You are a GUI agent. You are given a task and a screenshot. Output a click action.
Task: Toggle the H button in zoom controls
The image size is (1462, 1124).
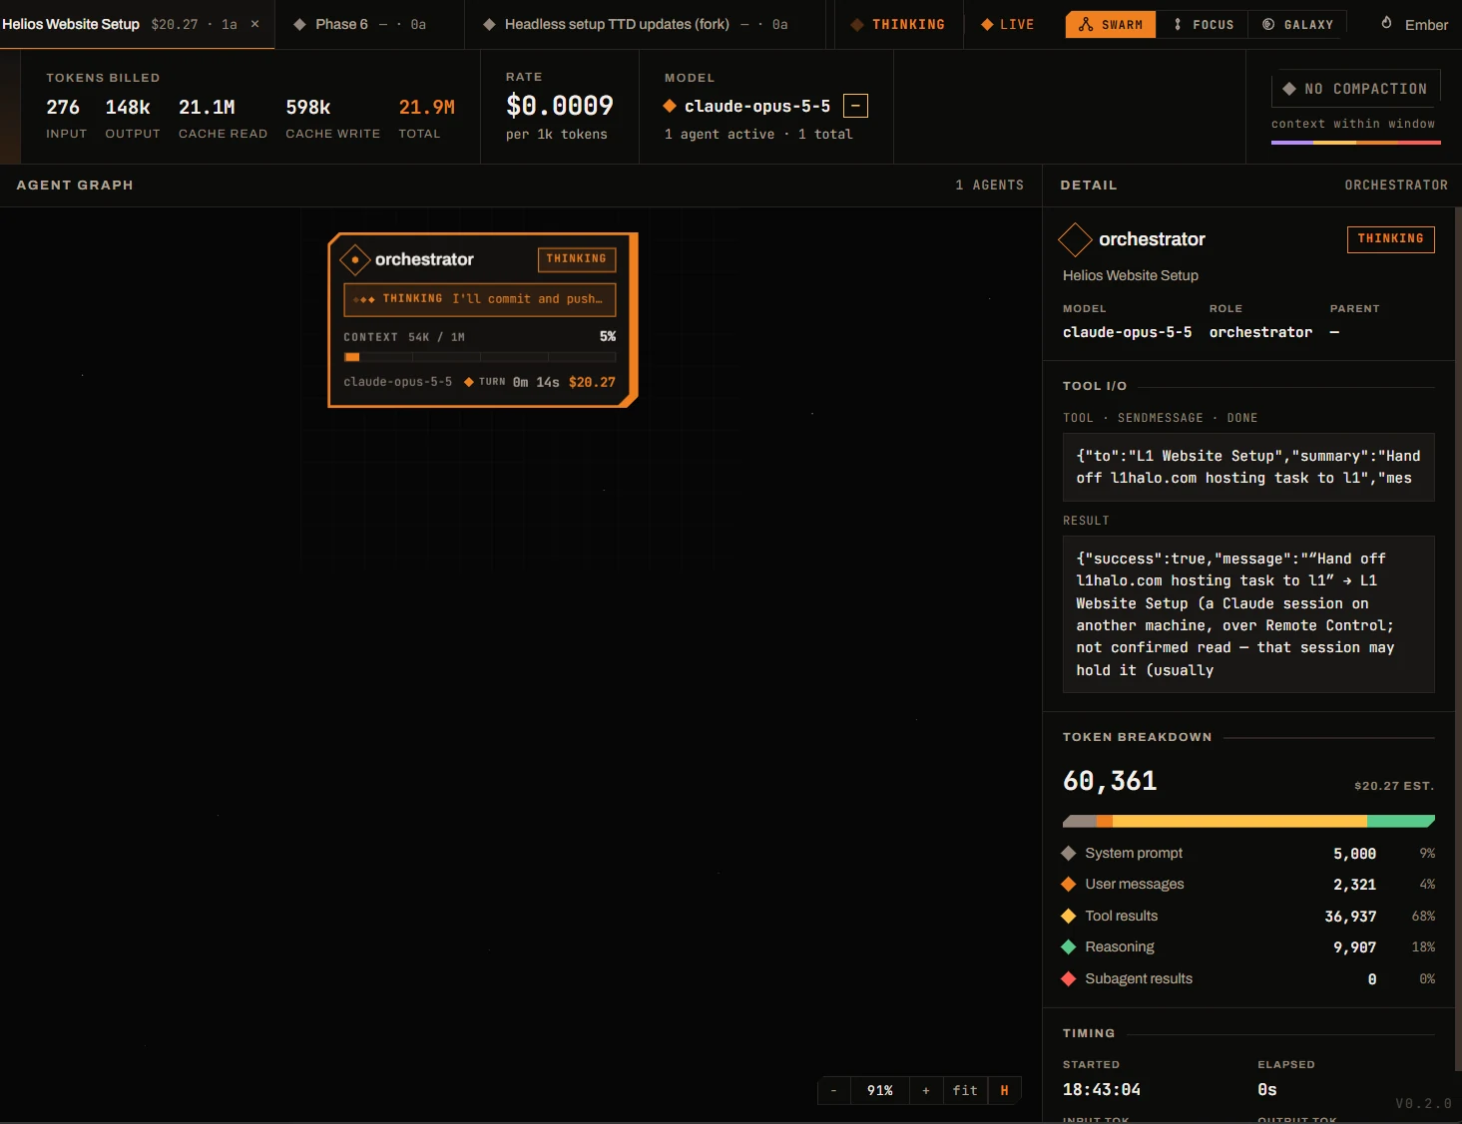[x=1004, y=1090]
